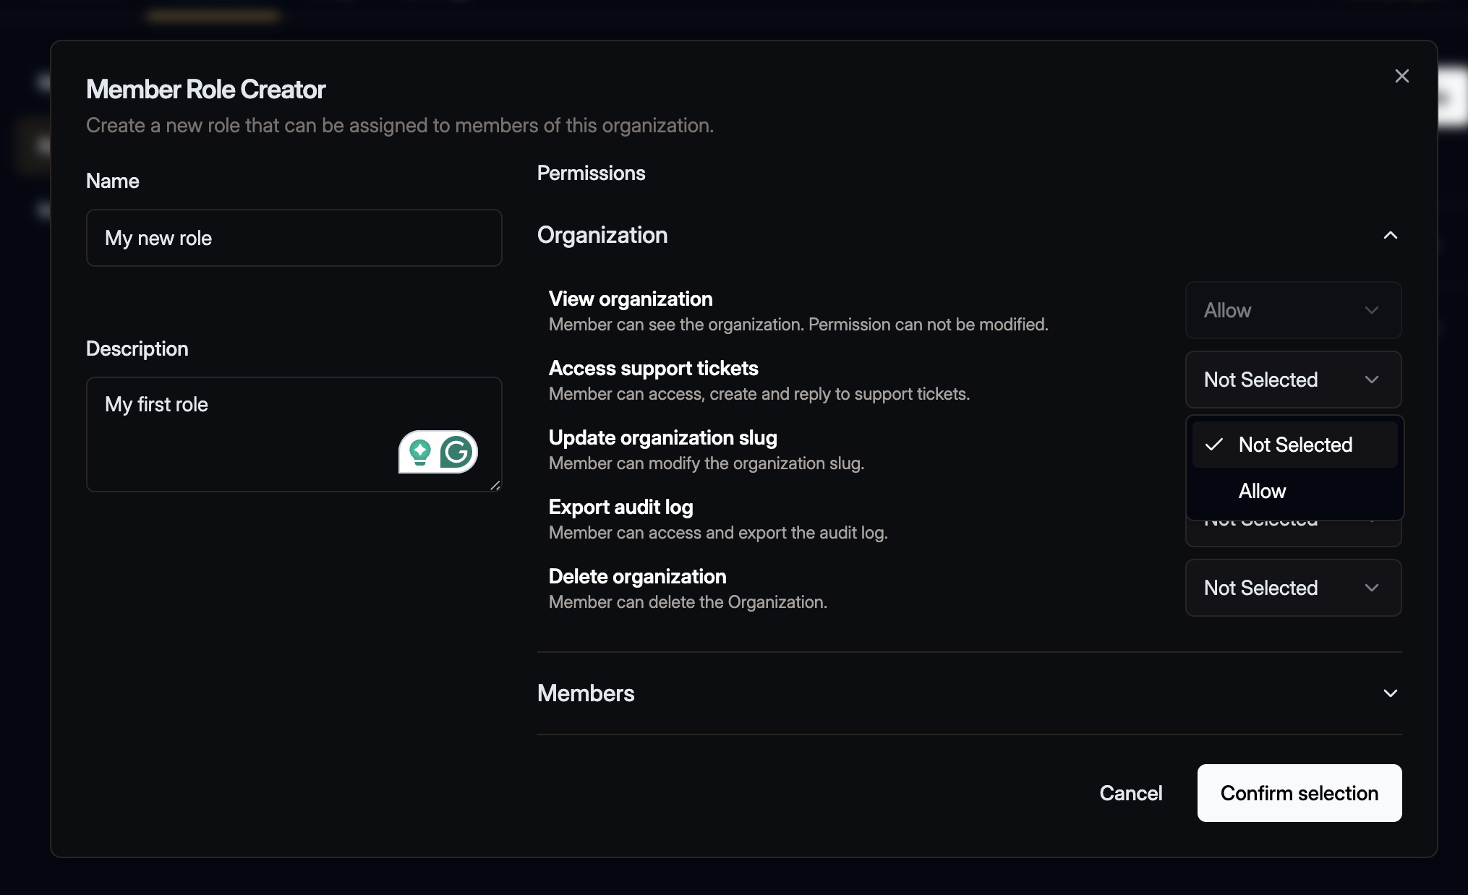Click Cancel button to dismiss dialog

coord(1132,792)
